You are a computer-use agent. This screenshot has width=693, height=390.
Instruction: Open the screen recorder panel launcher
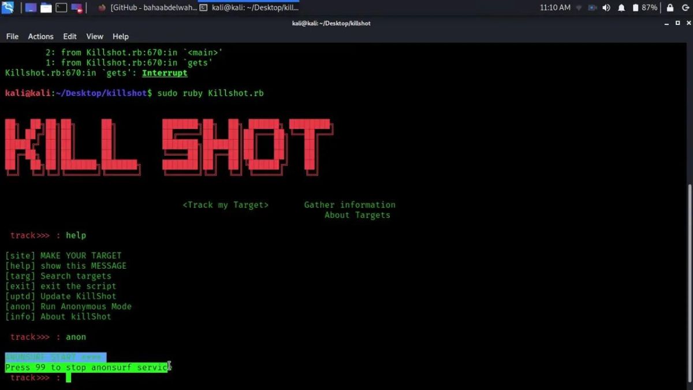(x=77, y=8)
